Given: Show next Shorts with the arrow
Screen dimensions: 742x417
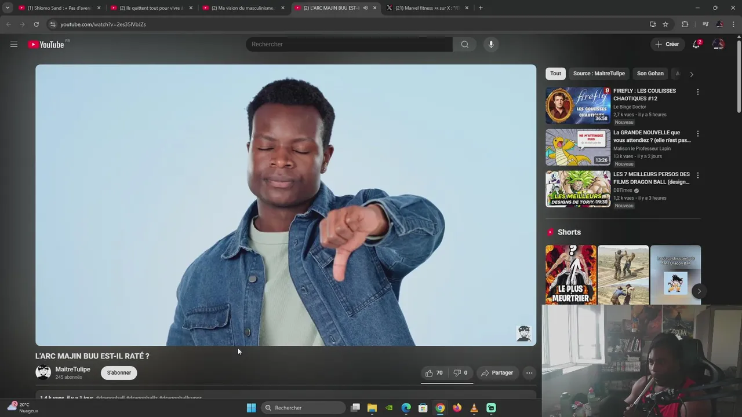Looking at the screenshot, I should pyautogui.click(x=699, y=291).
